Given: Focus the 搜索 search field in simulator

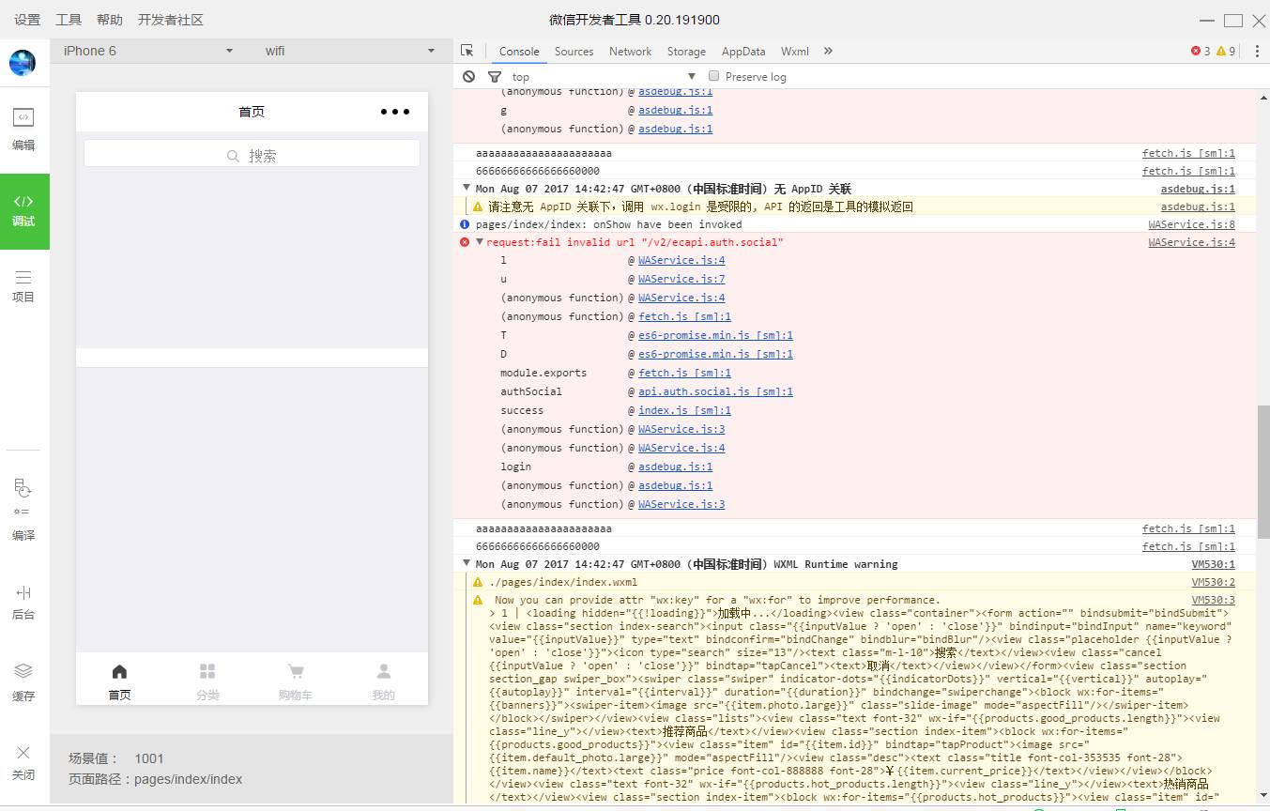Looking at the screenshot, I should pyautogui.click(x=252, y=154).
